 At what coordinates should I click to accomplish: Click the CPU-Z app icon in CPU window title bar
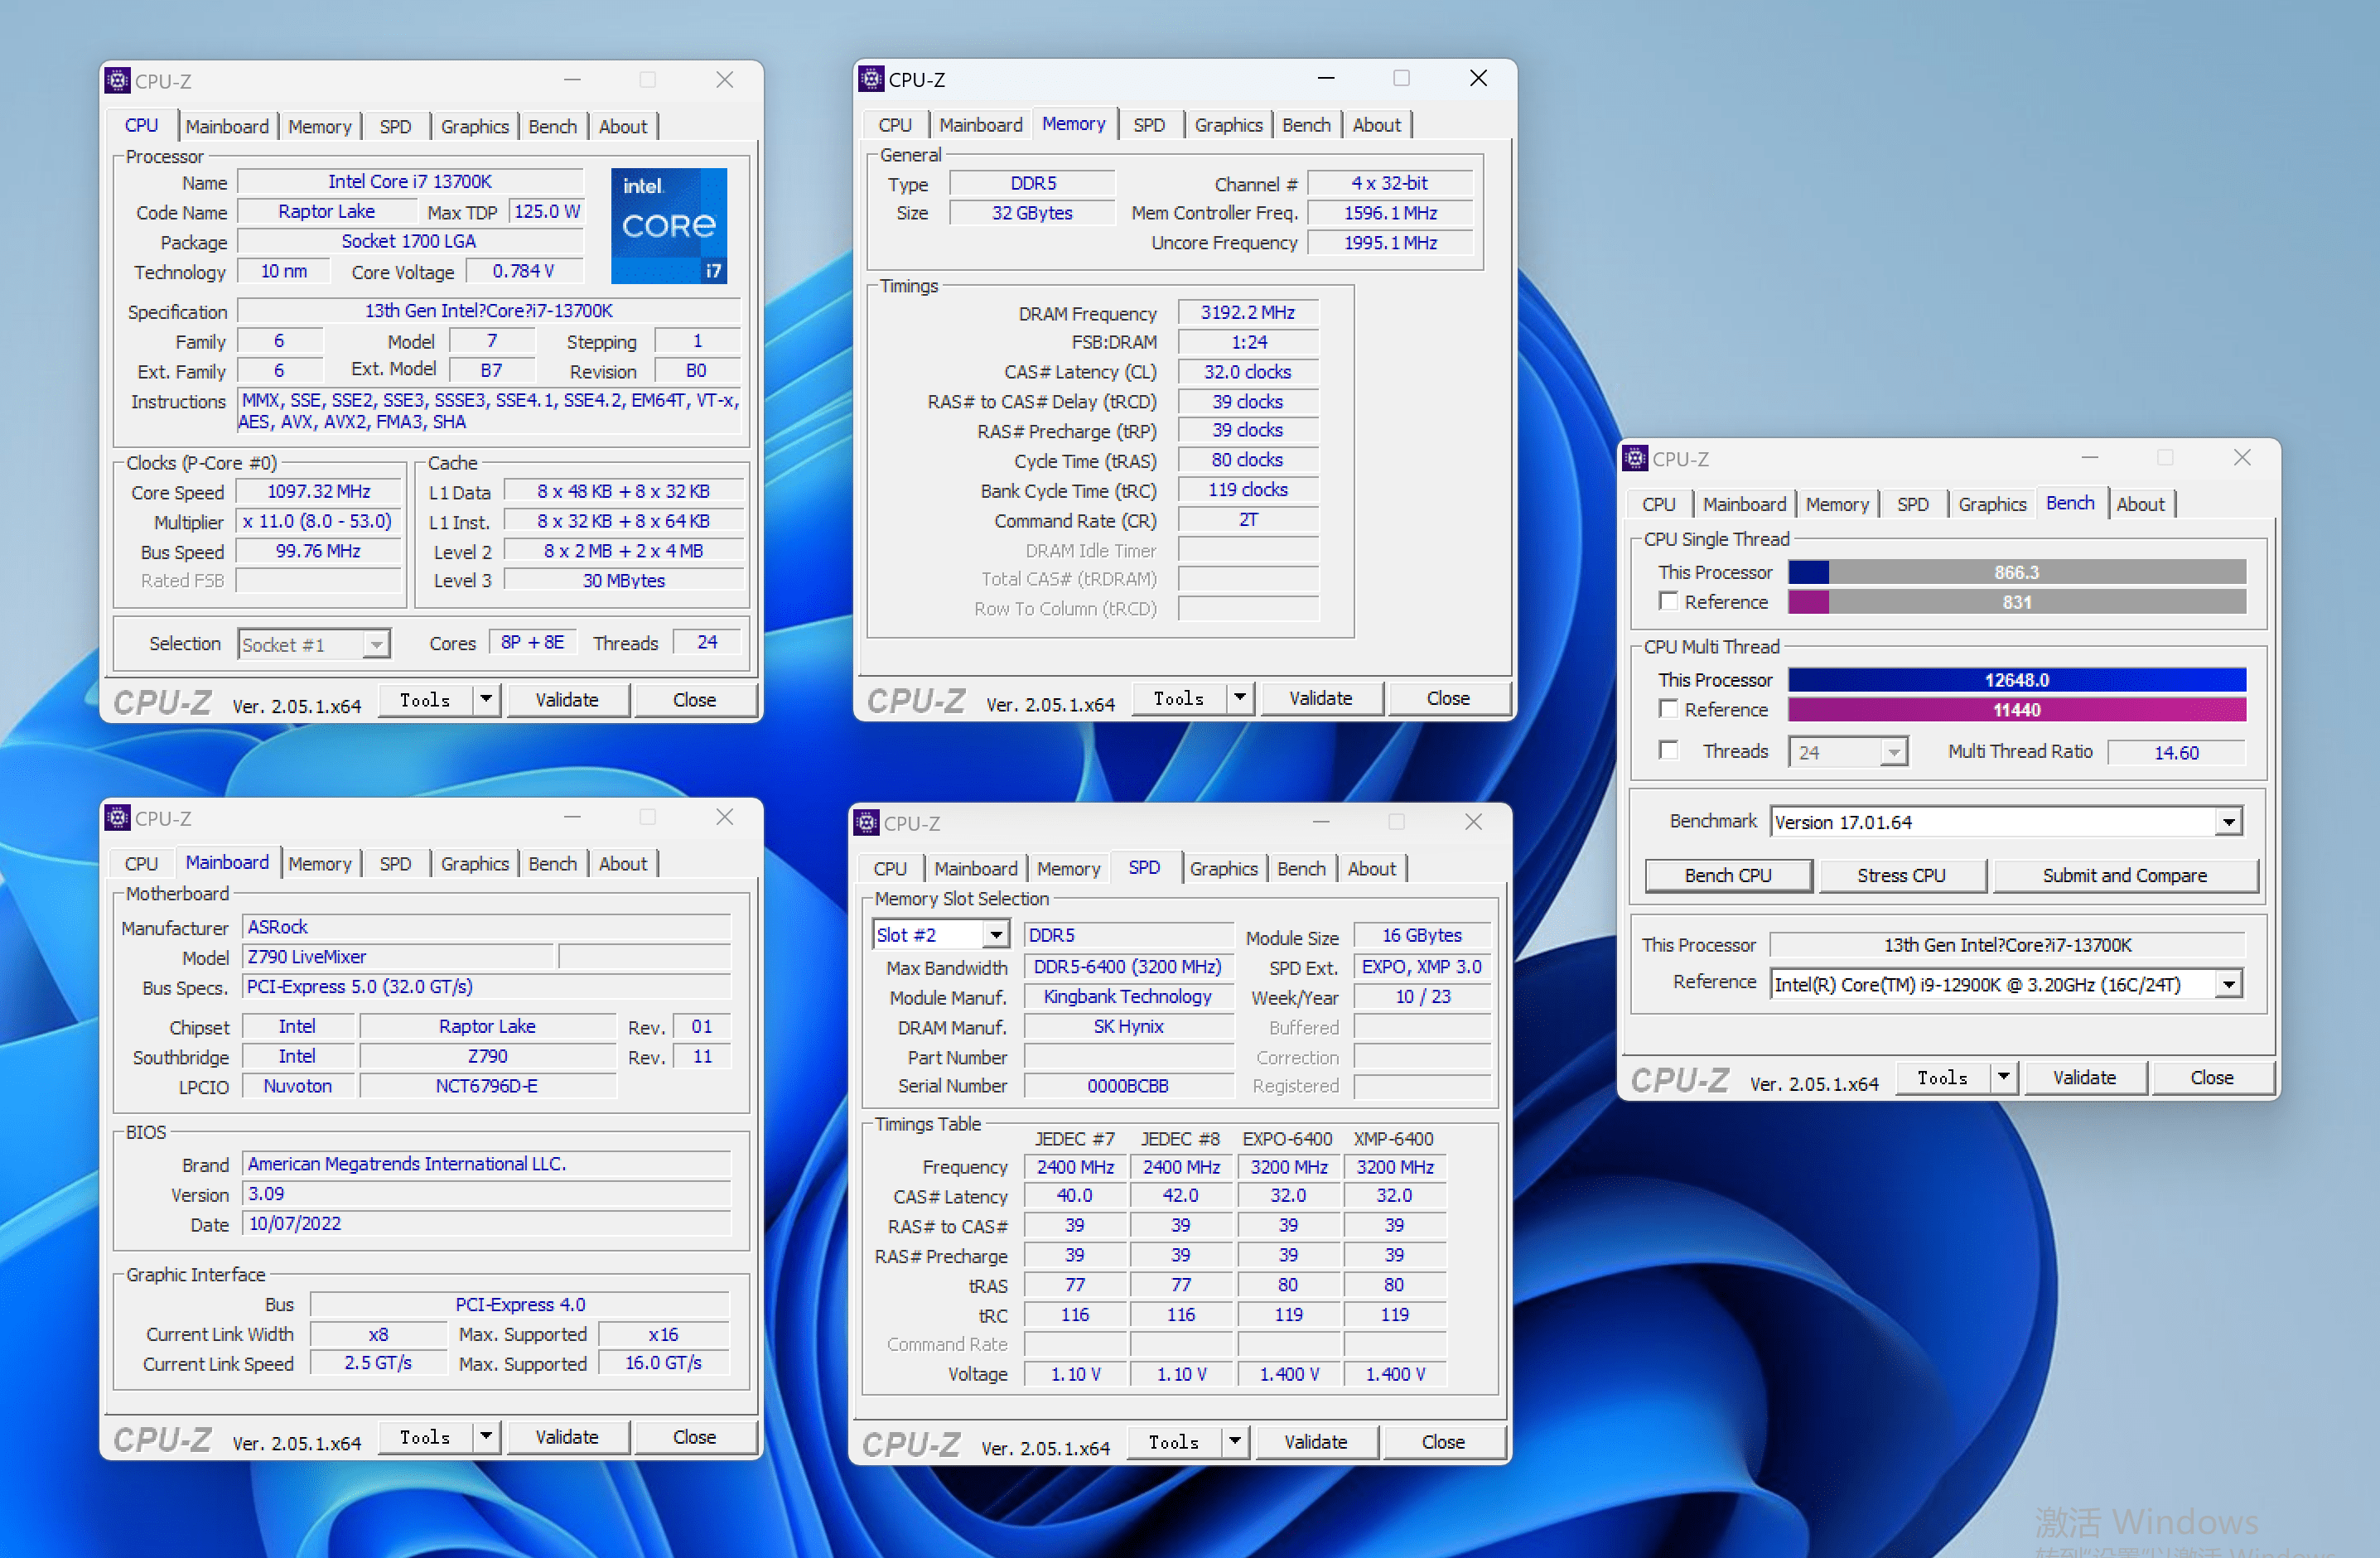pyautogui.click(x=118, y=80)
